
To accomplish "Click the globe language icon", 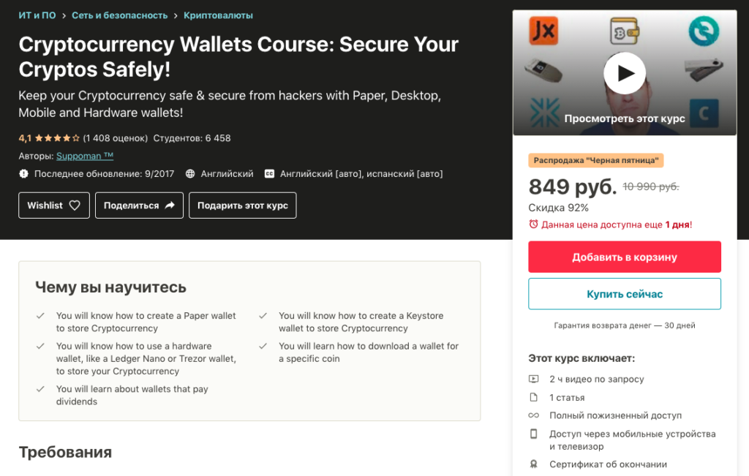I will pyautogui.click(x=191, y=174).
